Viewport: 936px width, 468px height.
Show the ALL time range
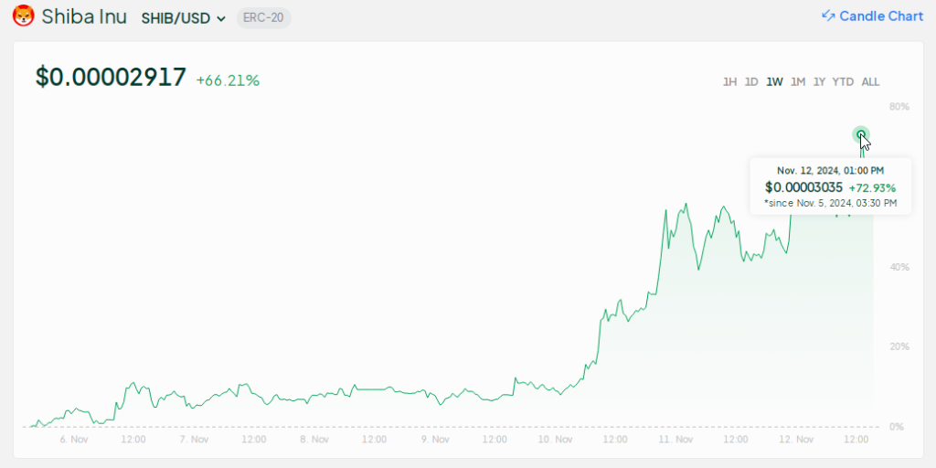(870, 82)
